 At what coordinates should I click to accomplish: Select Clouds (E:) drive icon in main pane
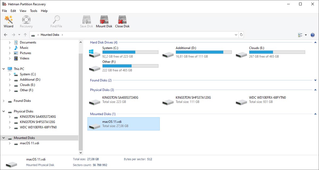[x=241, y=55]
